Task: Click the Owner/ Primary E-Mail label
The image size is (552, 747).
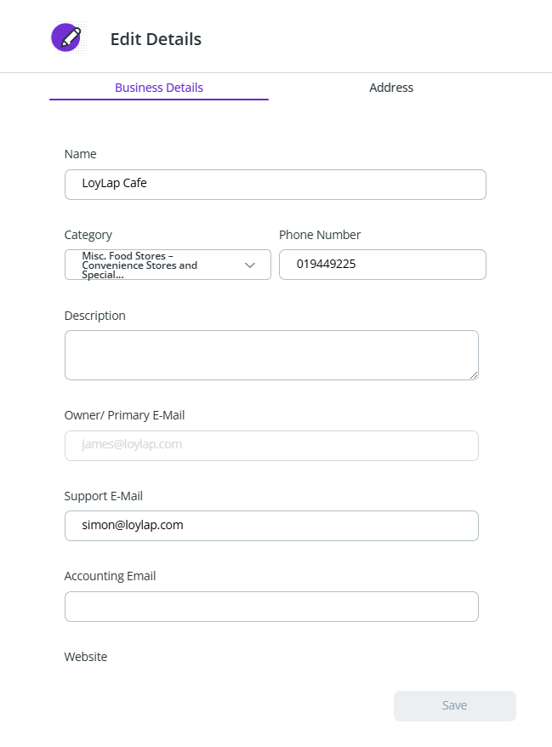Action: pyautogui.click(x=124, y=415)
